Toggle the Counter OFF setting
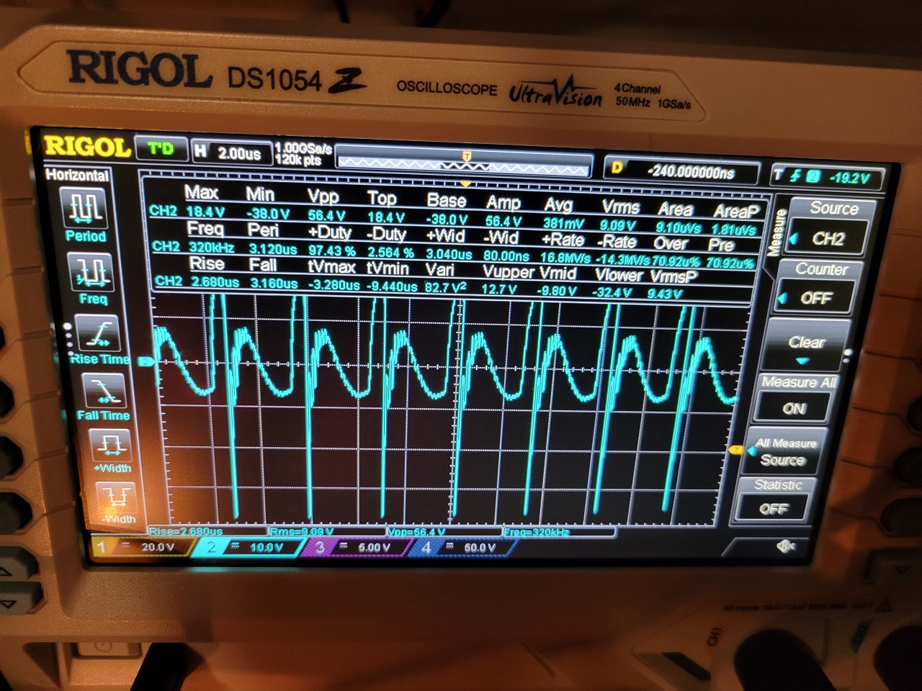The width and height of the screenshot is (922, 691). [x=815, y=297]
